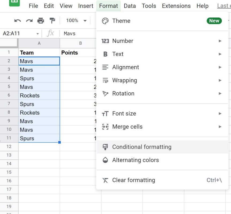Click the Rockets cell in row 8

pos(39,113)
